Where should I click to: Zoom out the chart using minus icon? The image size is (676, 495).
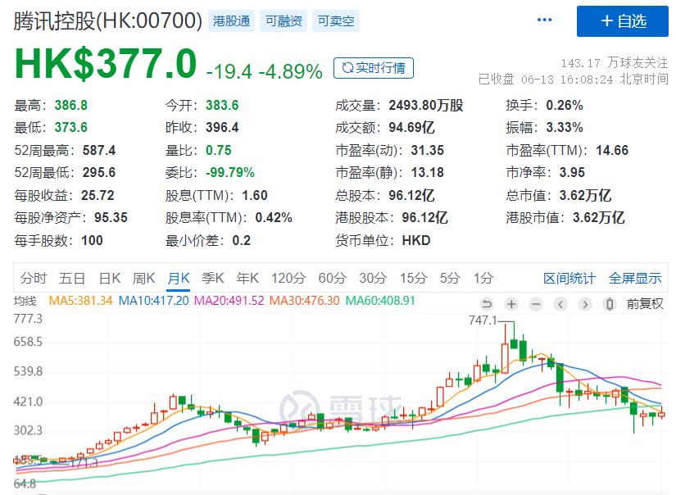(x=536, y=303)
